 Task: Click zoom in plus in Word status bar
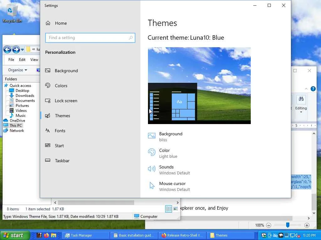(x=307, y=225)
